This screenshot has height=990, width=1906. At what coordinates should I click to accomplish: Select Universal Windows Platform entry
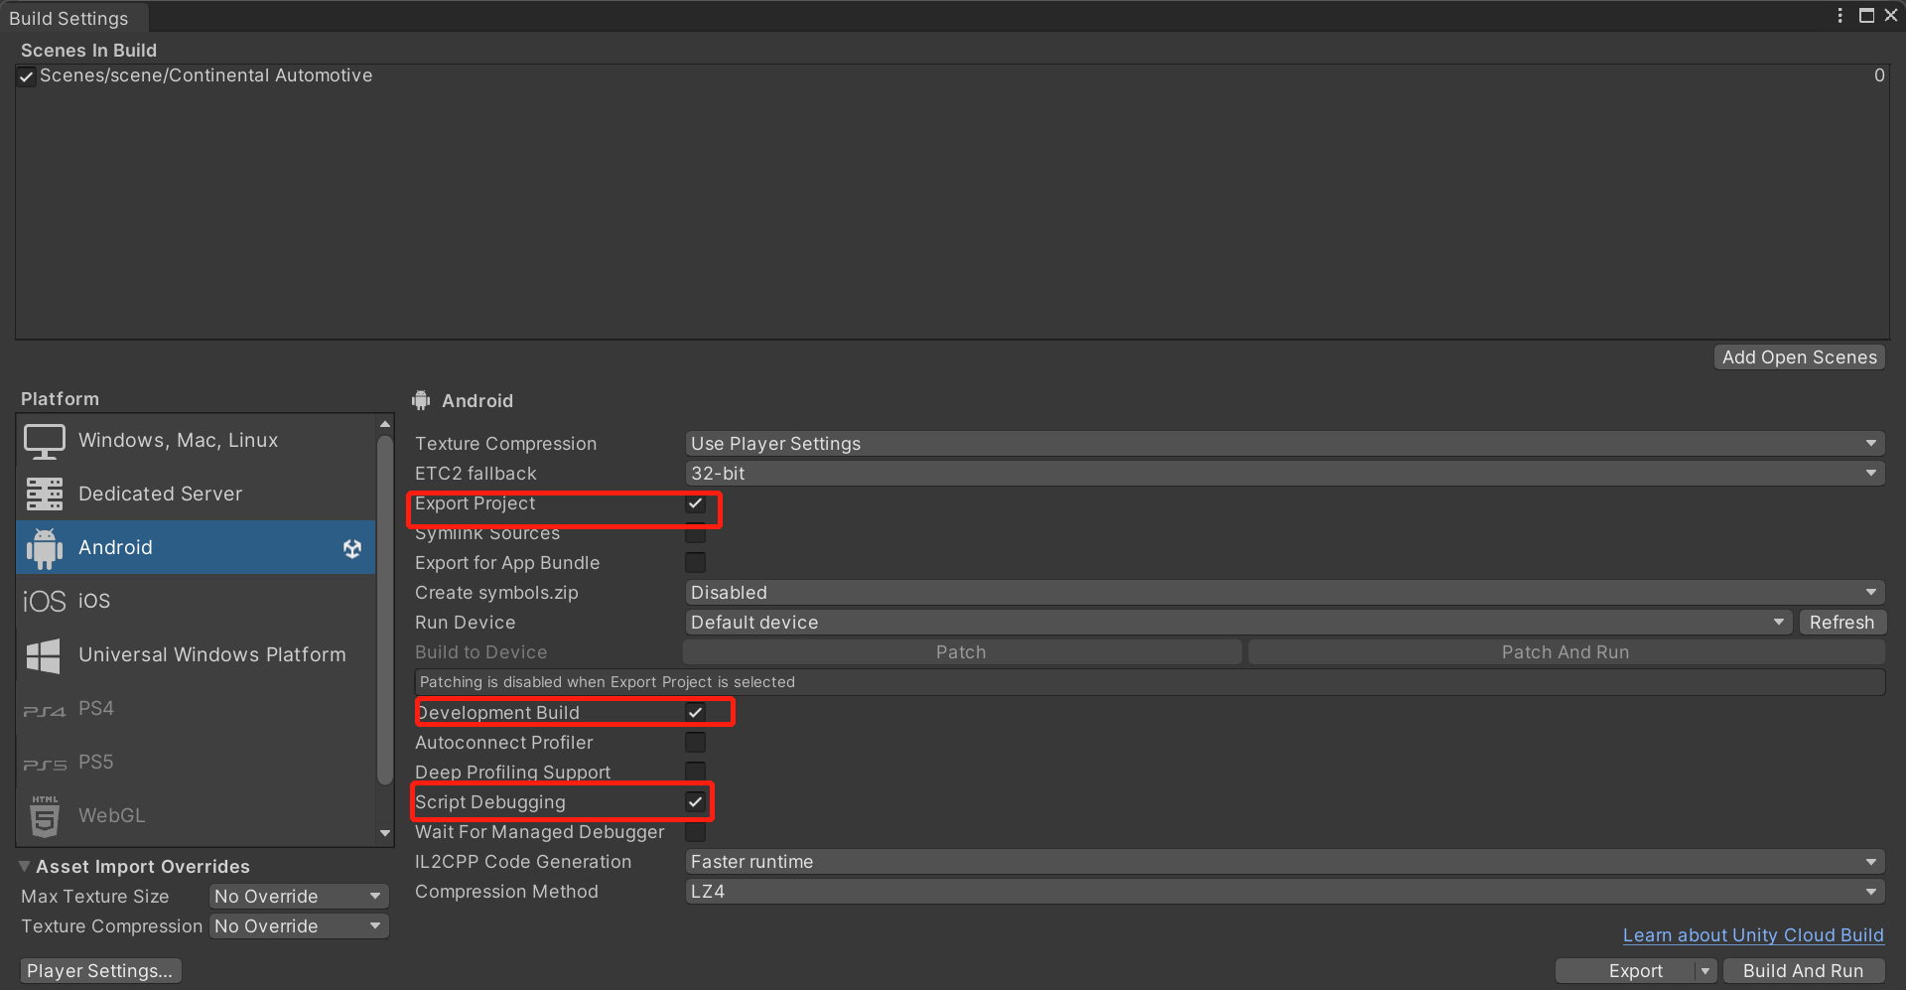pos(196,655)
